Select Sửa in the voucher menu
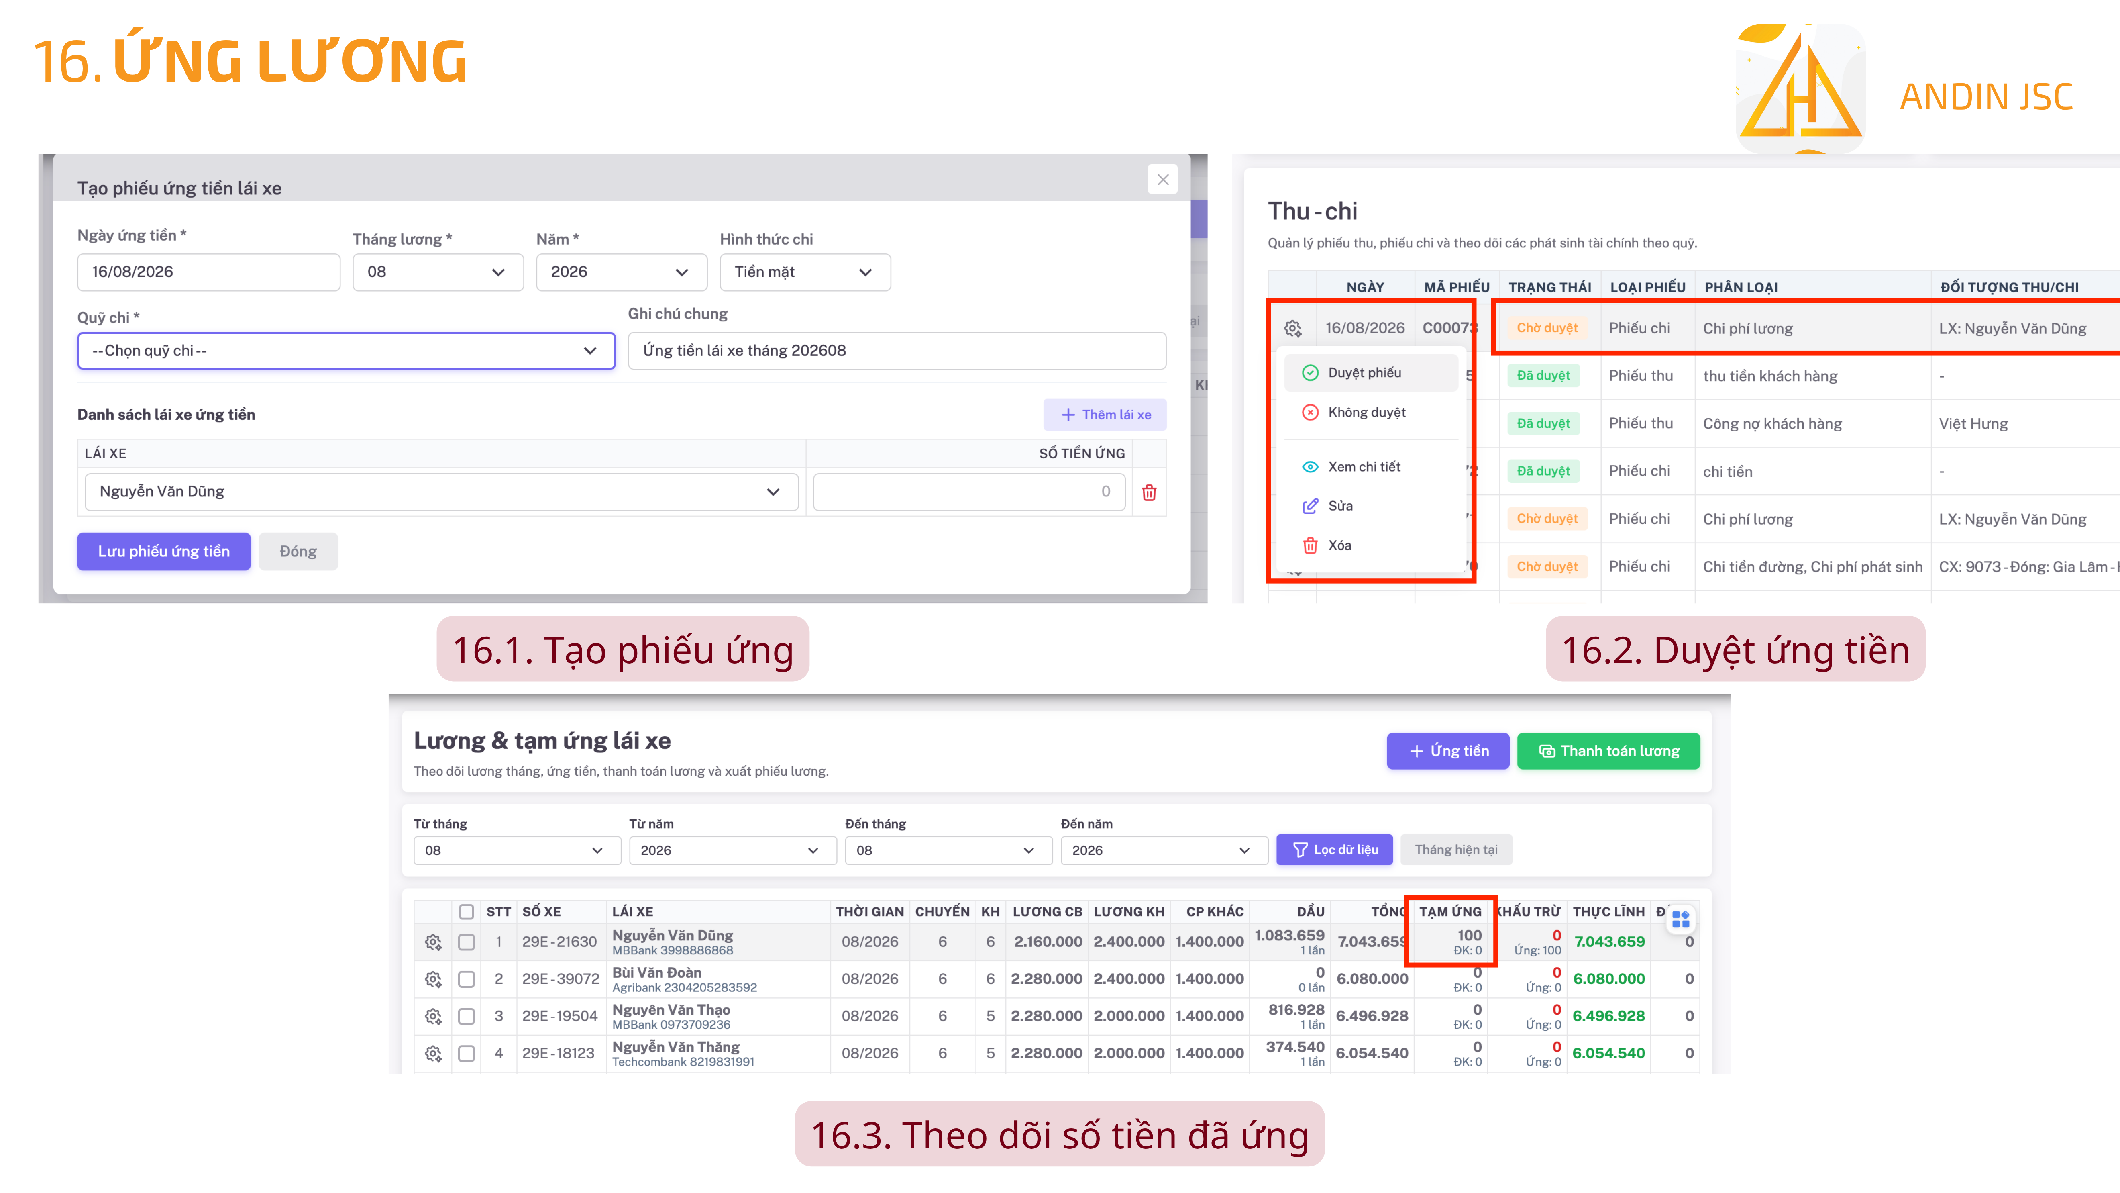The image size is (2120, 1193). point(1370,507)
